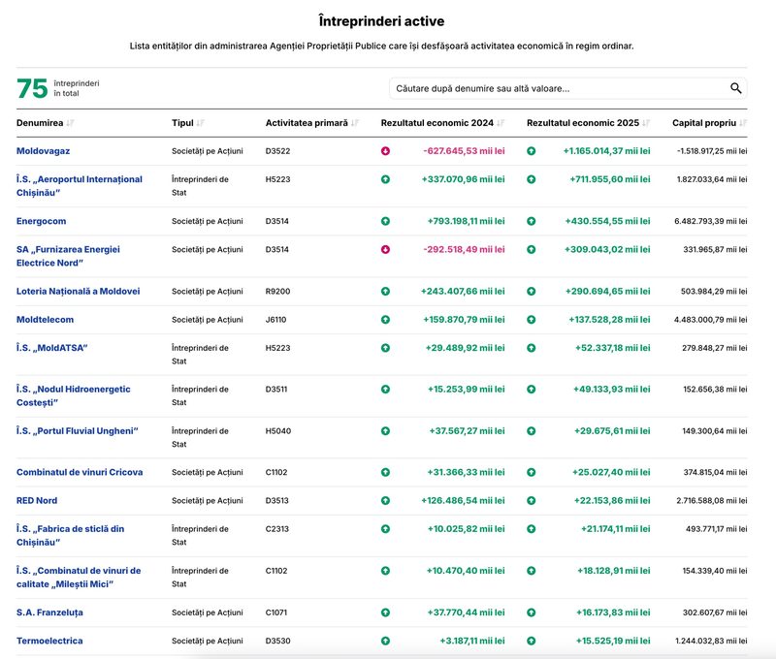The width and height of the screenshot is (776, 659).
Task: Click Energocom 2024 green up-arrow icon
Action: coord(385,222)
